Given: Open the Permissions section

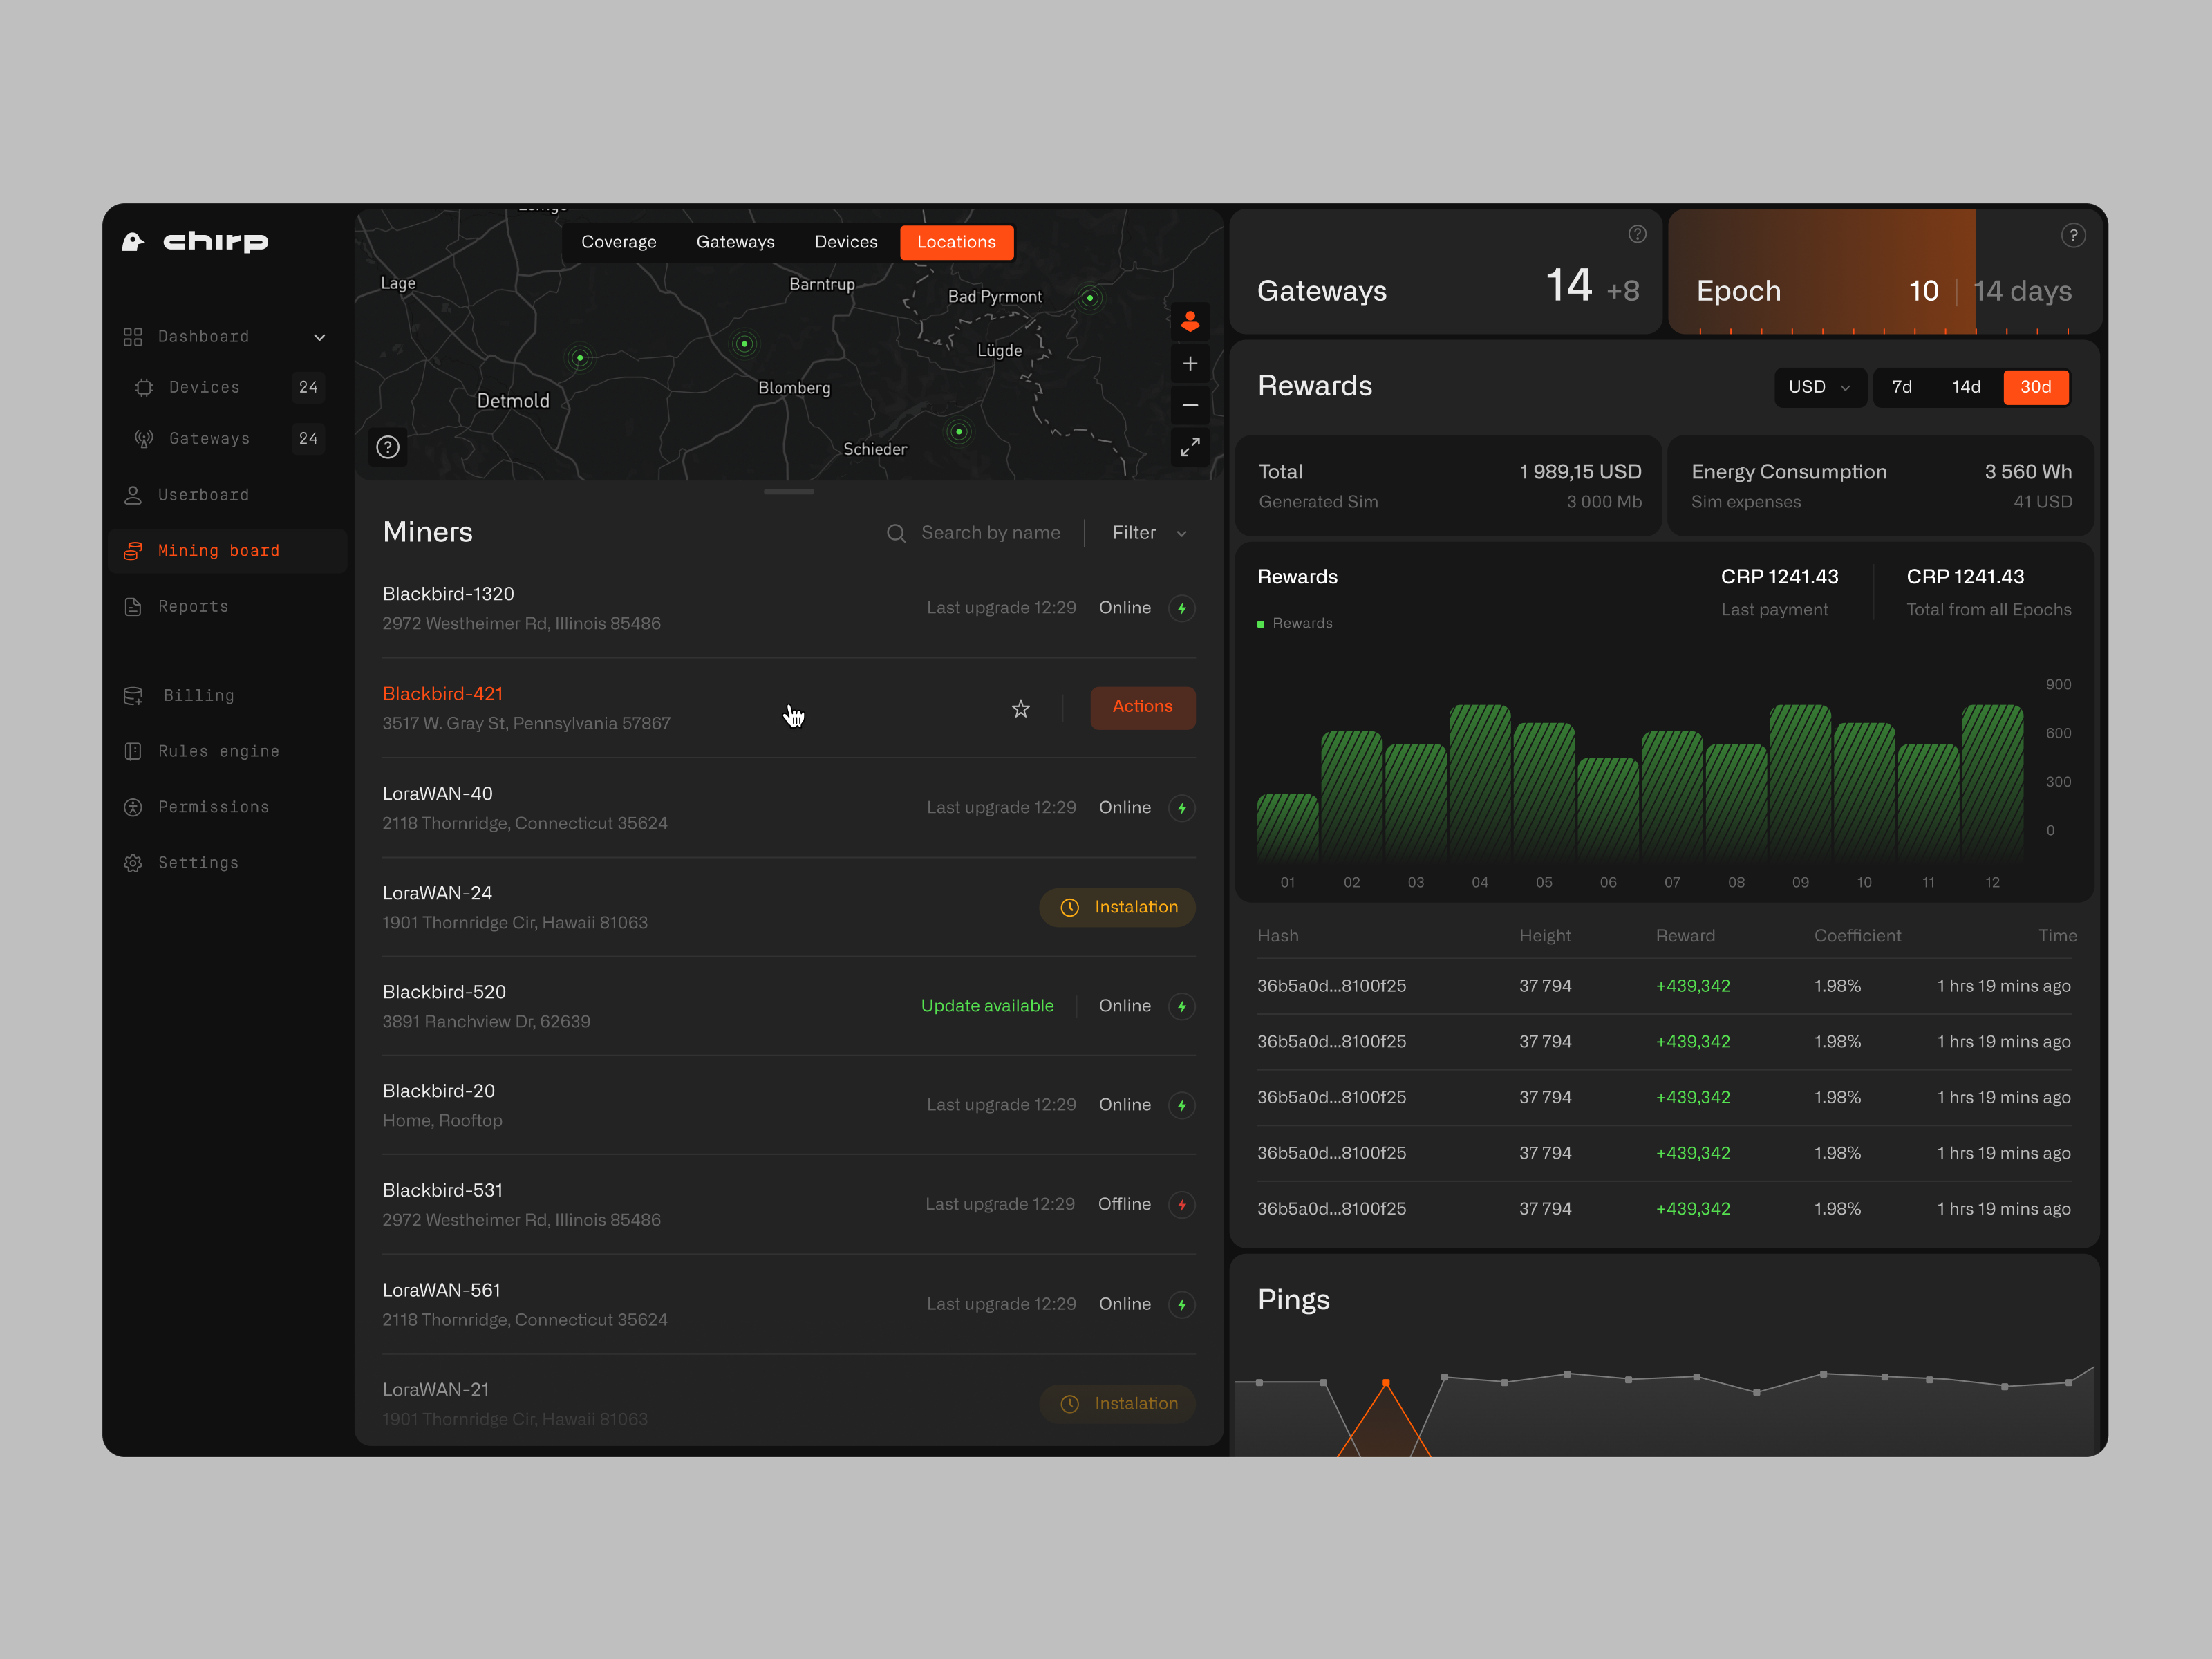Looking at the screenshot, I should click(213, 807).
